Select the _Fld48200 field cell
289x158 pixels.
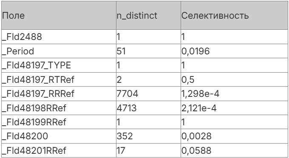tap(59, 136)
